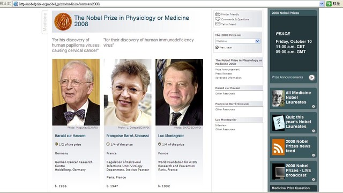Open the Press Release menu link
Image resolution: width=343 pixels, height=193 pixels.
223,74
